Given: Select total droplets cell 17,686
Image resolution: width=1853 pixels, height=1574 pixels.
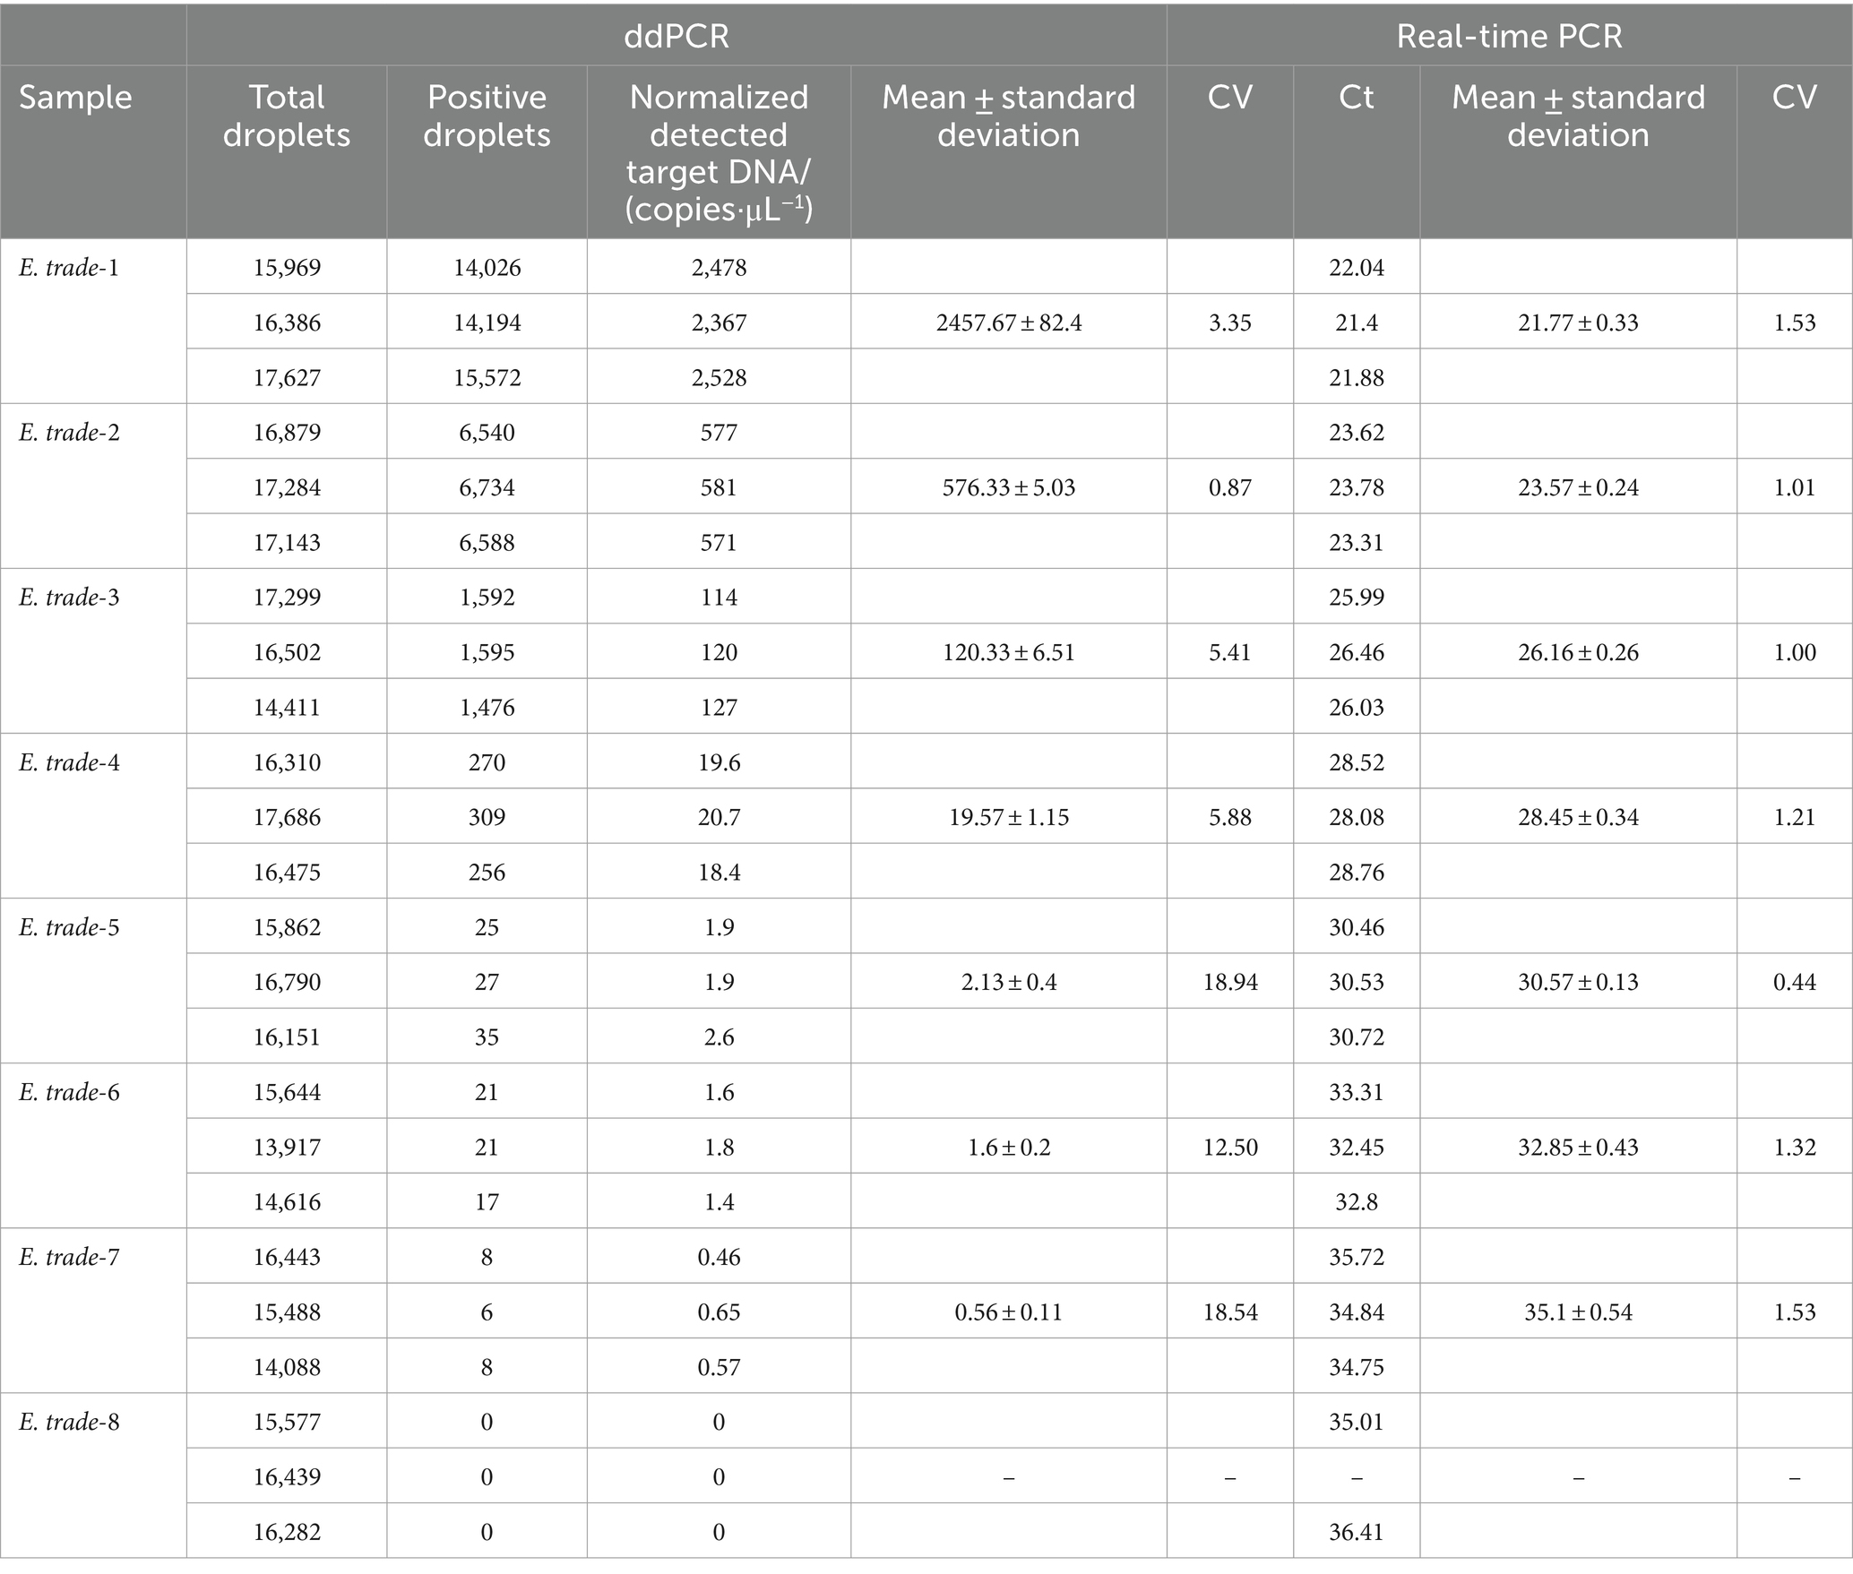Looking at the screenshot, I should coord(287,817).
